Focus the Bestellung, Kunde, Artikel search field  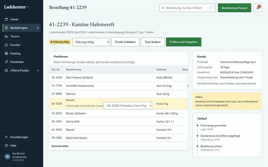pyautogui.click(x=187, y=8)
